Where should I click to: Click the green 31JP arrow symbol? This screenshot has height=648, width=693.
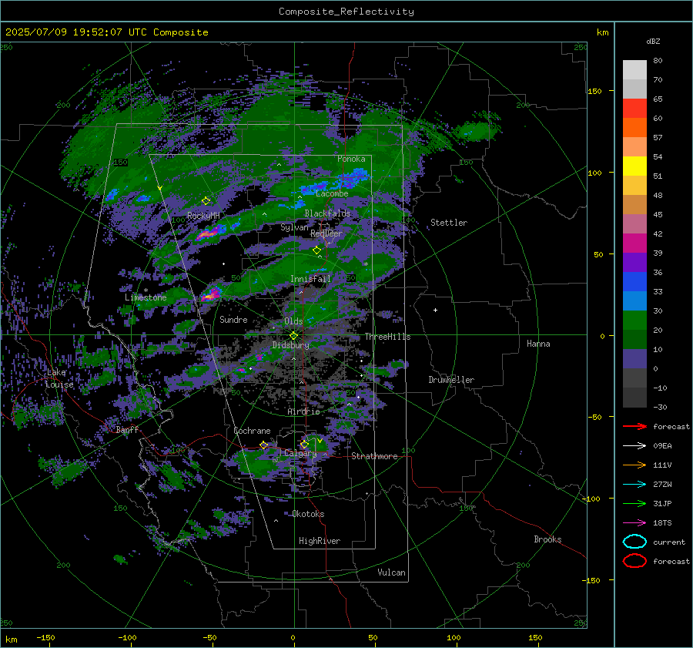pyautogui.click(x=634, y=503)
